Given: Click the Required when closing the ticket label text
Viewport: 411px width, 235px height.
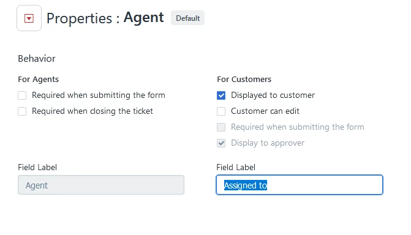Looking at the screenshot, I should (92, 111).
